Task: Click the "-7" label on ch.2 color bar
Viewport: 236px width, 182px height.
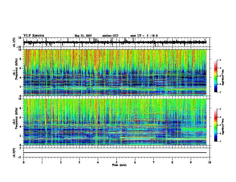Action: (220, 142)
